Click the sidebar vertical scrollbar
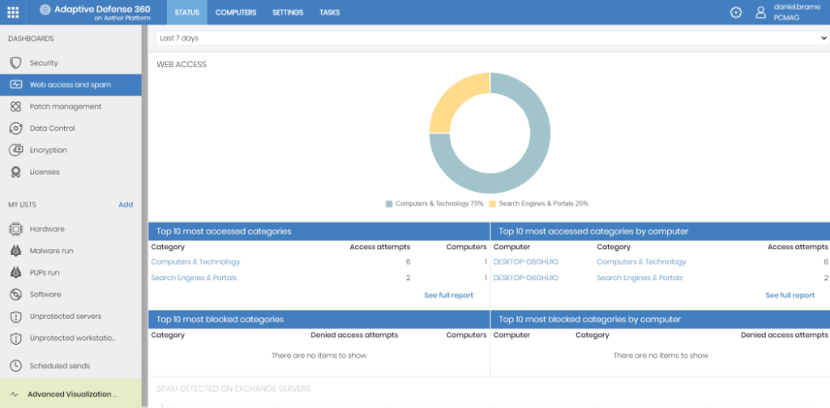This screenshot has width=830, height=408. click(x=144, y=217)
